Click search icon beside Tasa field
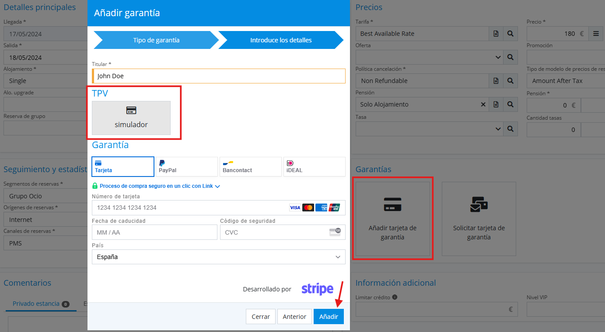Viewport: 605px width, 332px height. pyautogui.click(x=510, y=129)
